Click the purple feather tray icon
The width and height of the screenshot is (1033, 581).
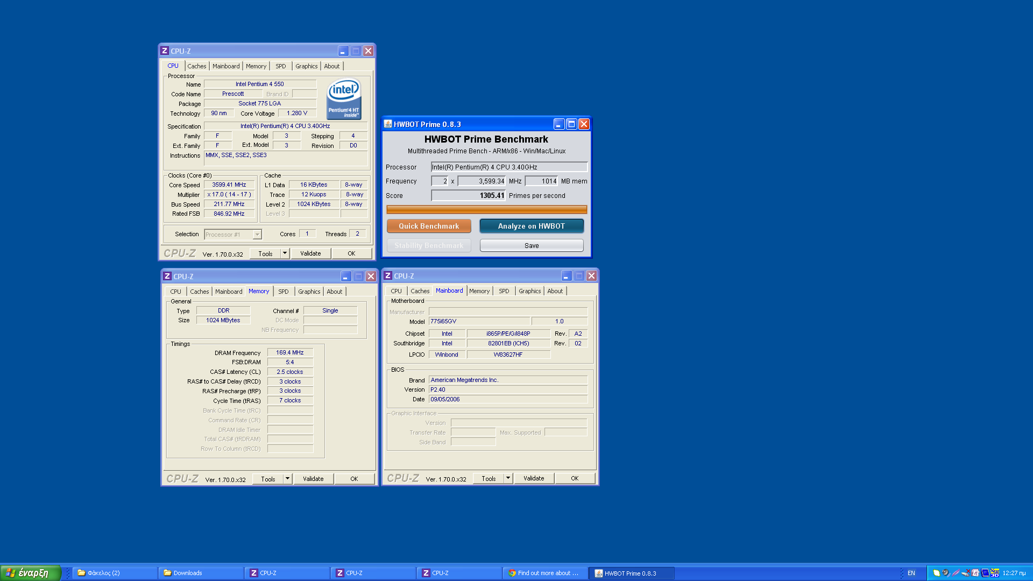click(956, 573)
